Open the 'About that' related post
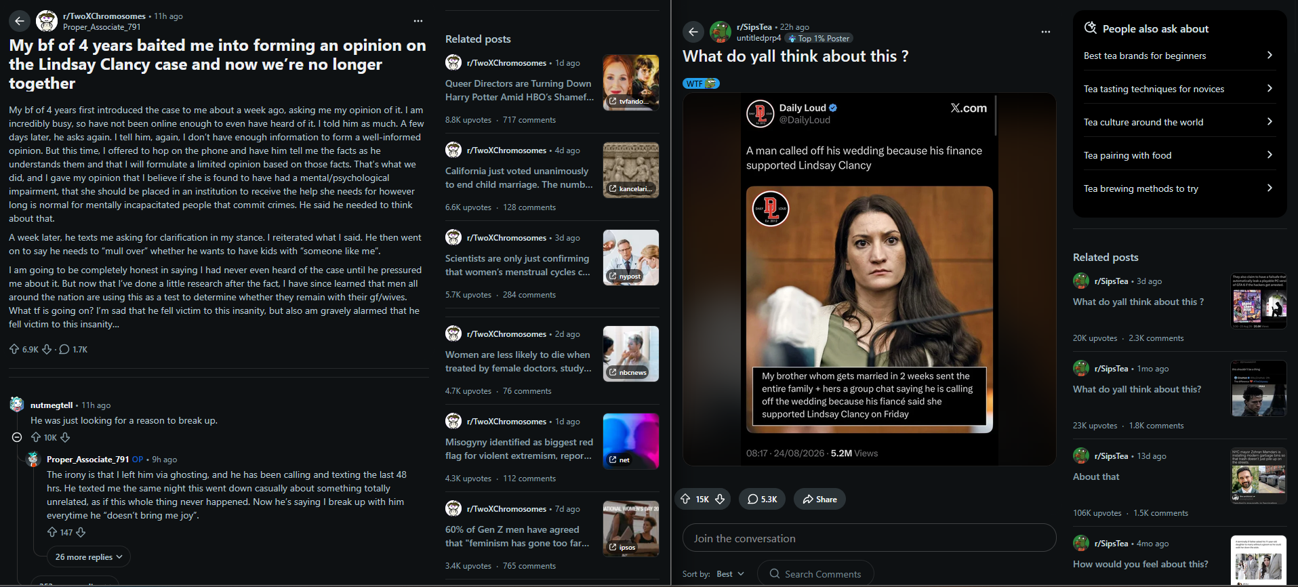 click(1096, 477)
